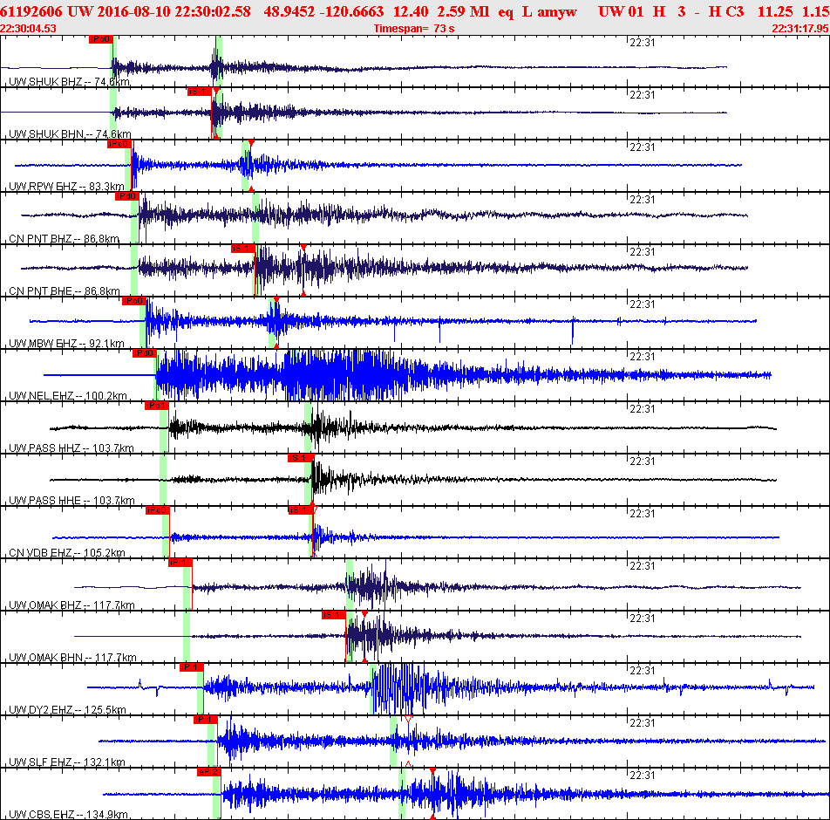Screen dimensions: 830x820
Task: Select the iPd0 pick flag on NEL EHZ trace
Action: tap(144, 353)
